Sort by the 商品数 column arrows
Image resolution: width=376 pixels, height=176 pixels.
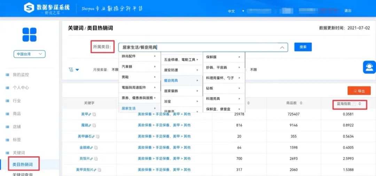click(301, 103)
